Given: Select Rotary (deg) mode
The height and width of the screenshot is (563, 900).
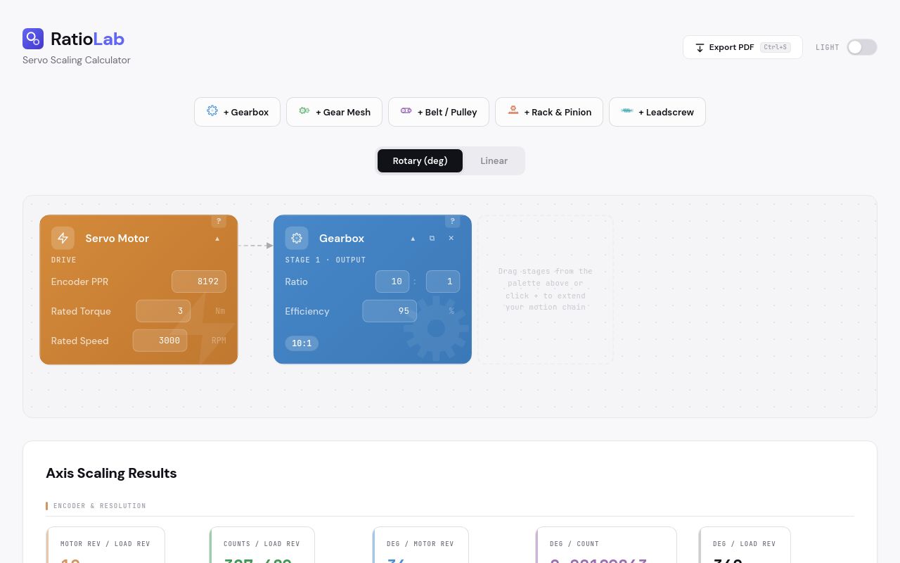Looking at the screenshot, I should coord(420,160).
